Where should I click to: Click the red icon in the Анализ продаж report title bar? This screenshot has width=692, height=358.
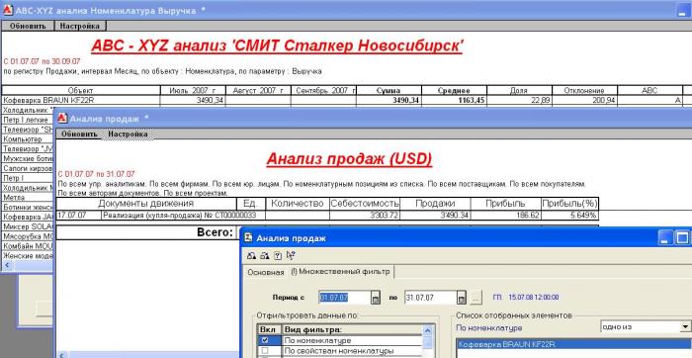coord(62,118)
